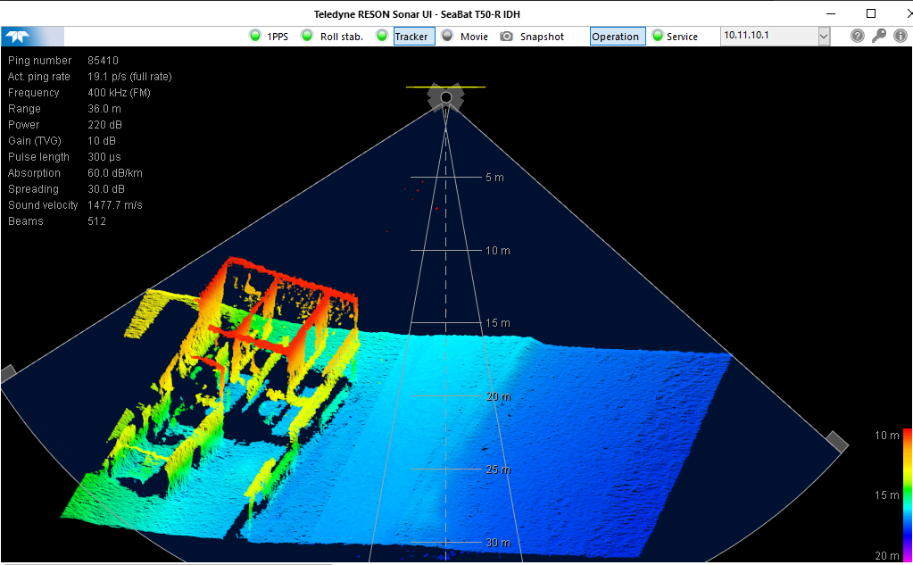The width and height of the screenshot is (913, 565).
Task: Click the Range 36.0 m value
Action: coord(104,109)
